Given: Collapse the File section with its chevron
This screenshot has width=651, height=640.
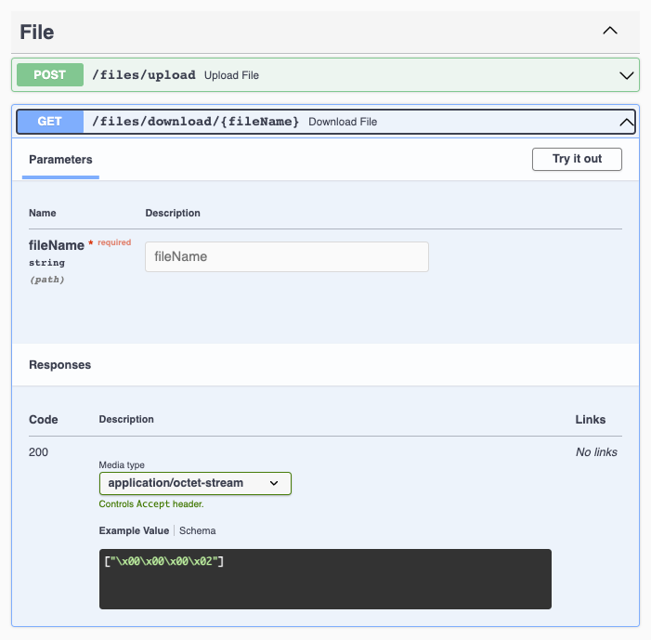Looking at the screenshot, I should point(610,31).
